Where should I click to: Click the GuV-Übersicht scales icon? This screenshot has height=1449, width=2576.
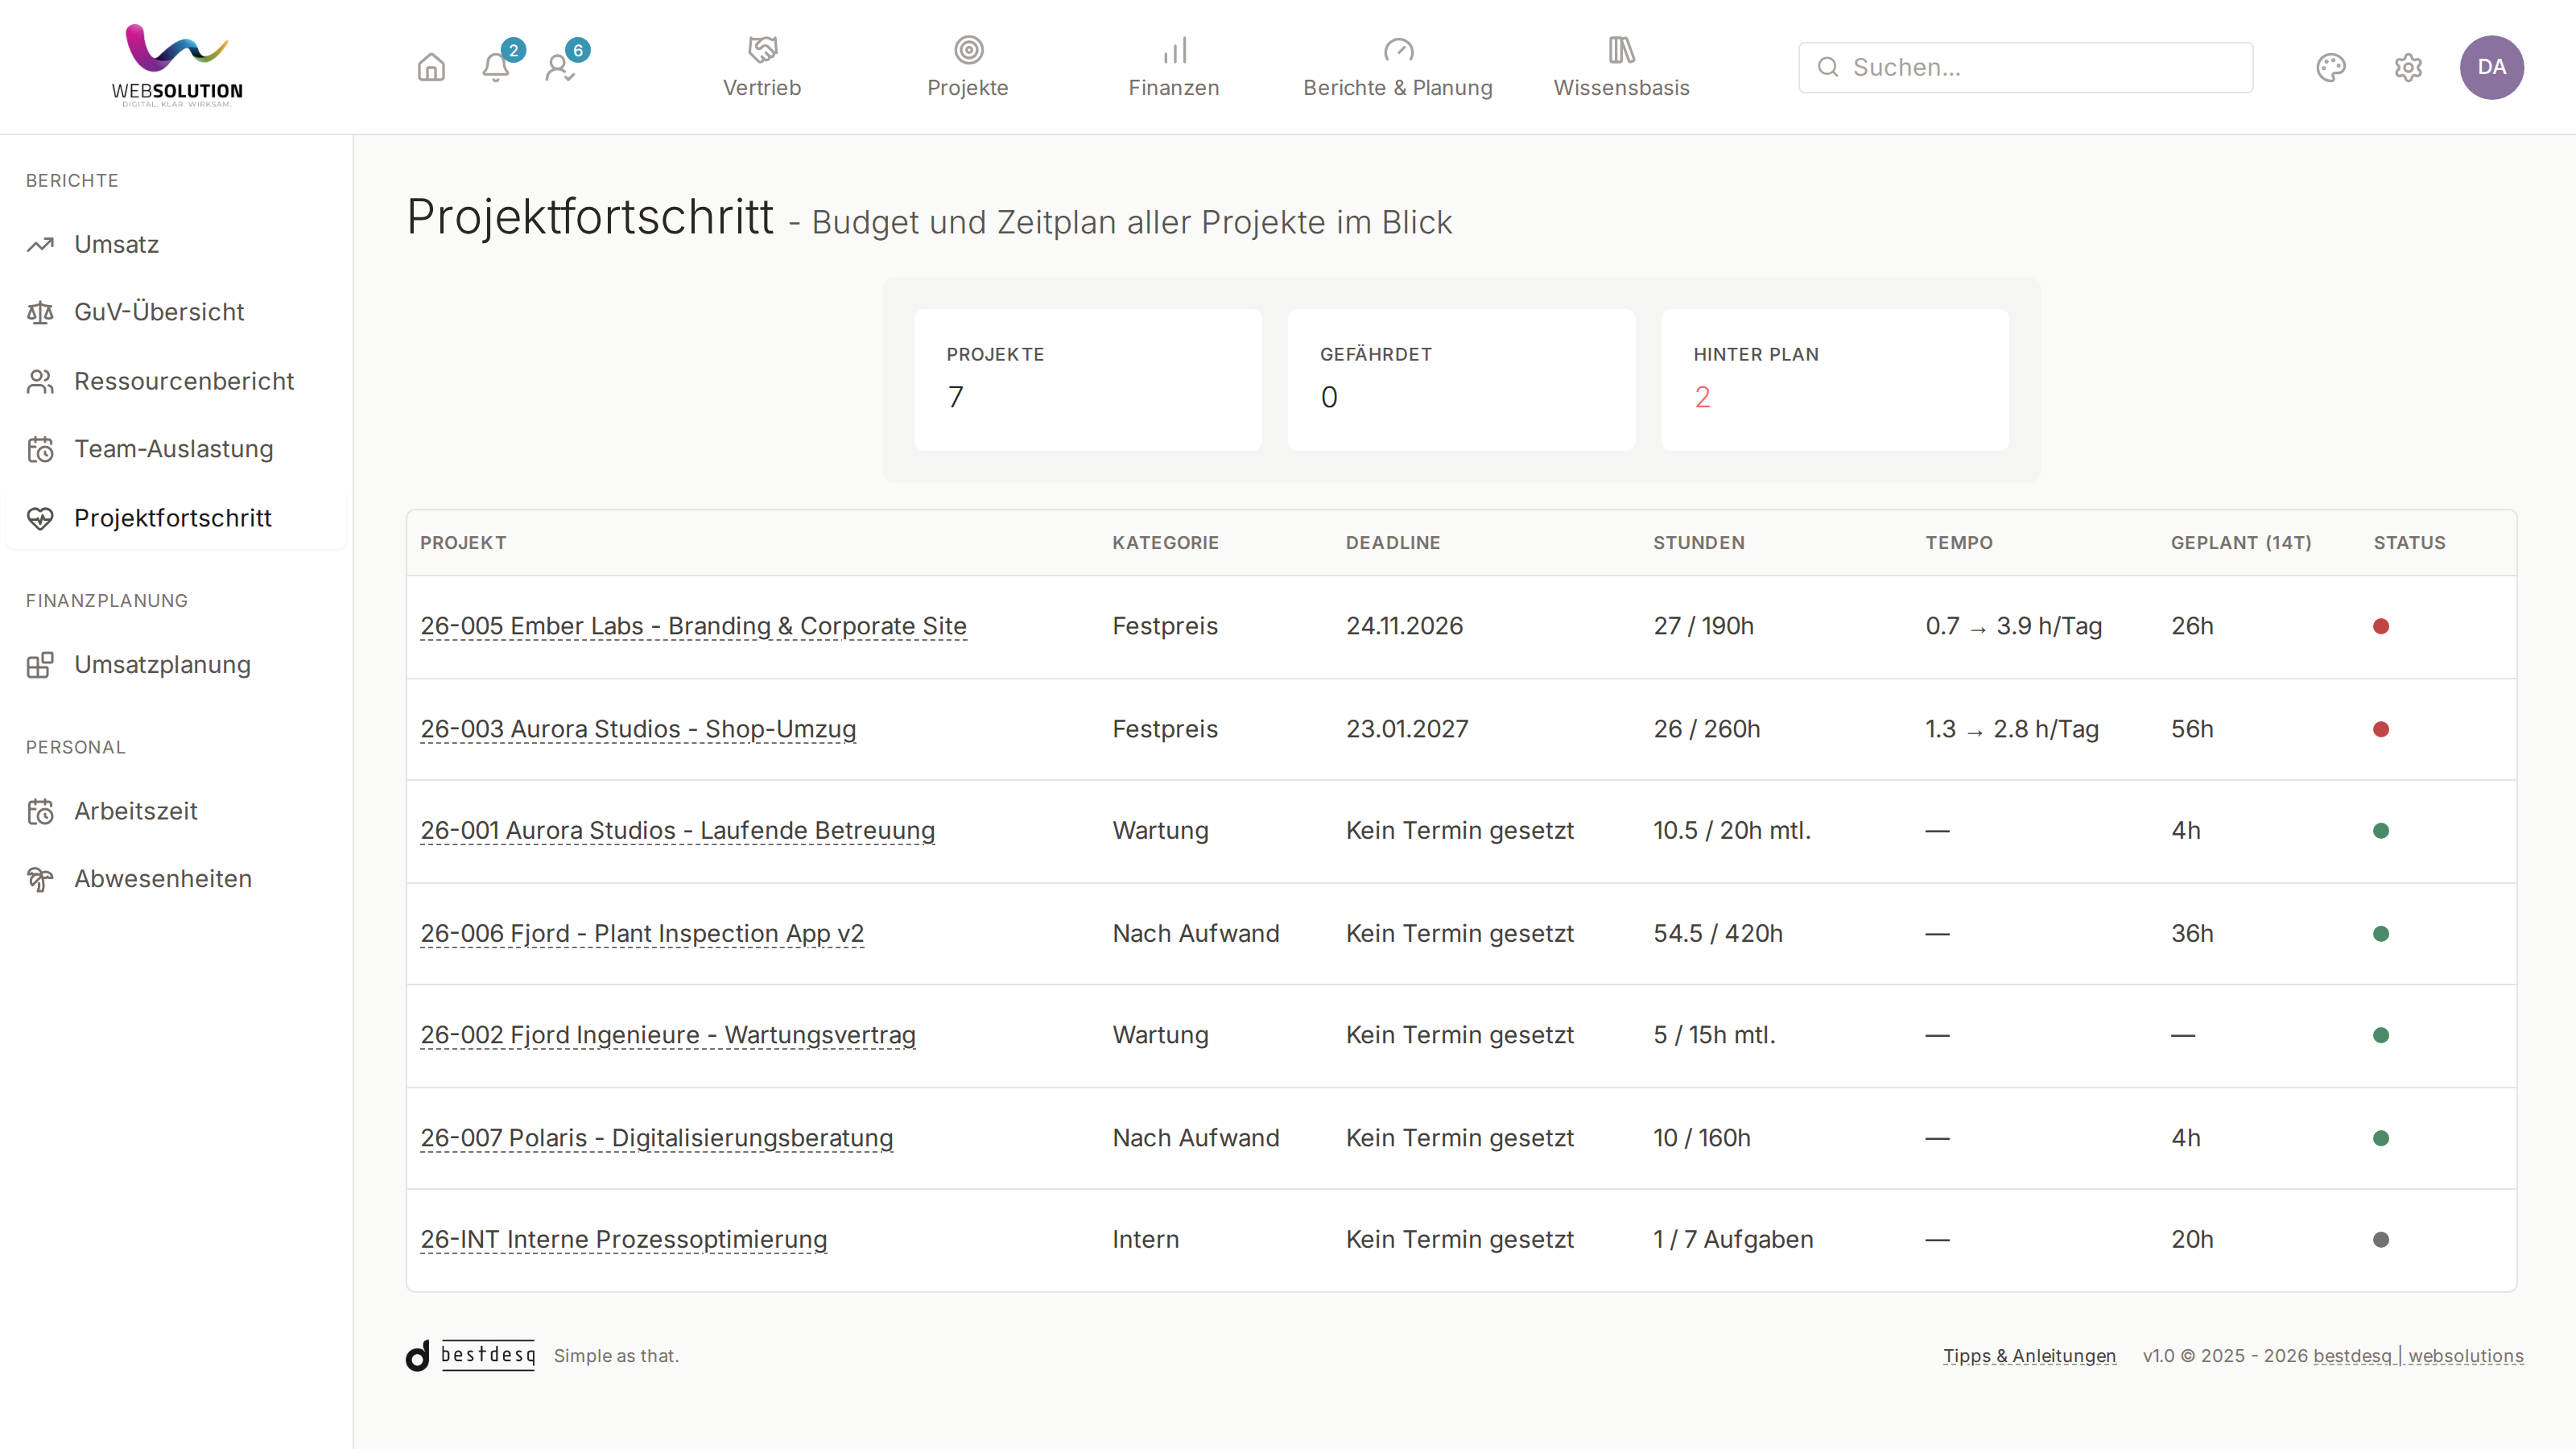click(x=40, y=312)
